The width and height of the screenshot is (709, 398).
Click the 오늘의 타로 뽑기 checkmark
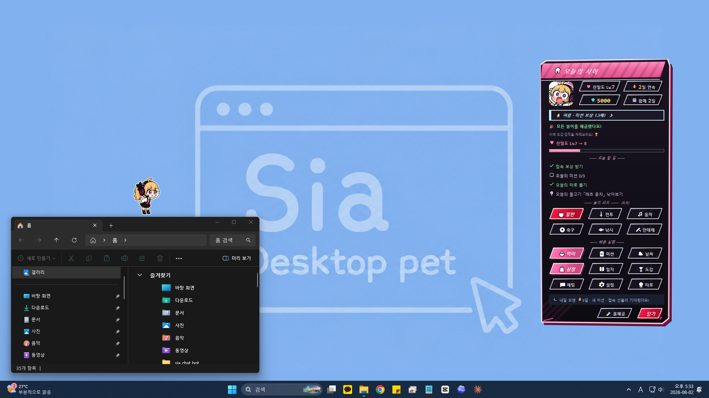[x=552, y=184]
